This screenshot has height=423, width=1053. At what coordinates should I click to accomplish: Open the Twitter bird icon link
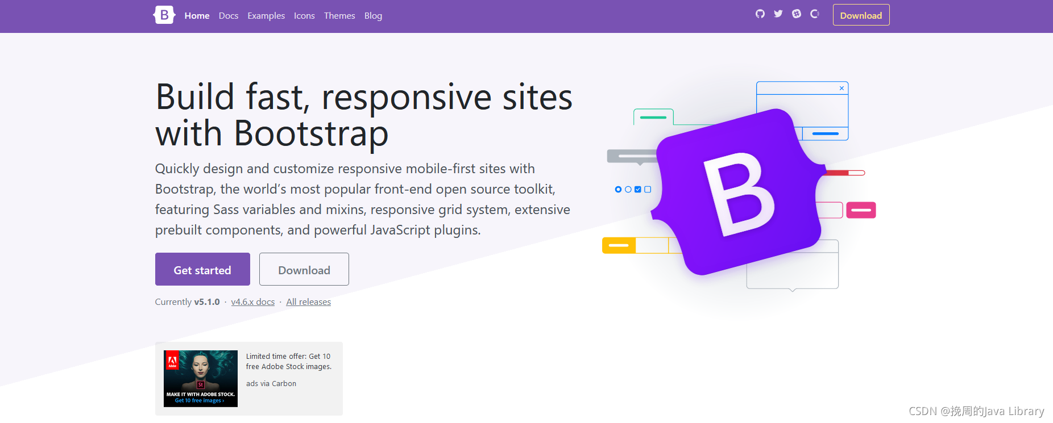778,14
